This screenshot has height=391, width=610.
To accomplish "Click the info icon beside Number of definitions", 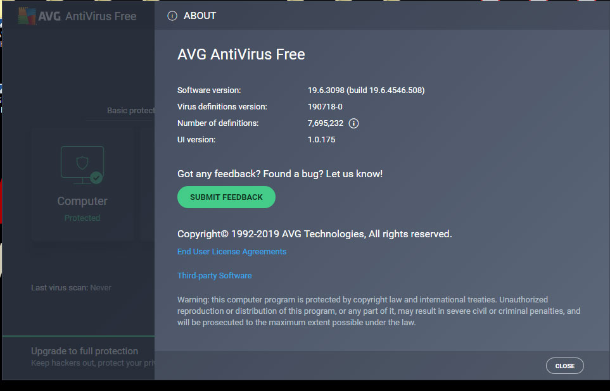I will tap(353, 123).
